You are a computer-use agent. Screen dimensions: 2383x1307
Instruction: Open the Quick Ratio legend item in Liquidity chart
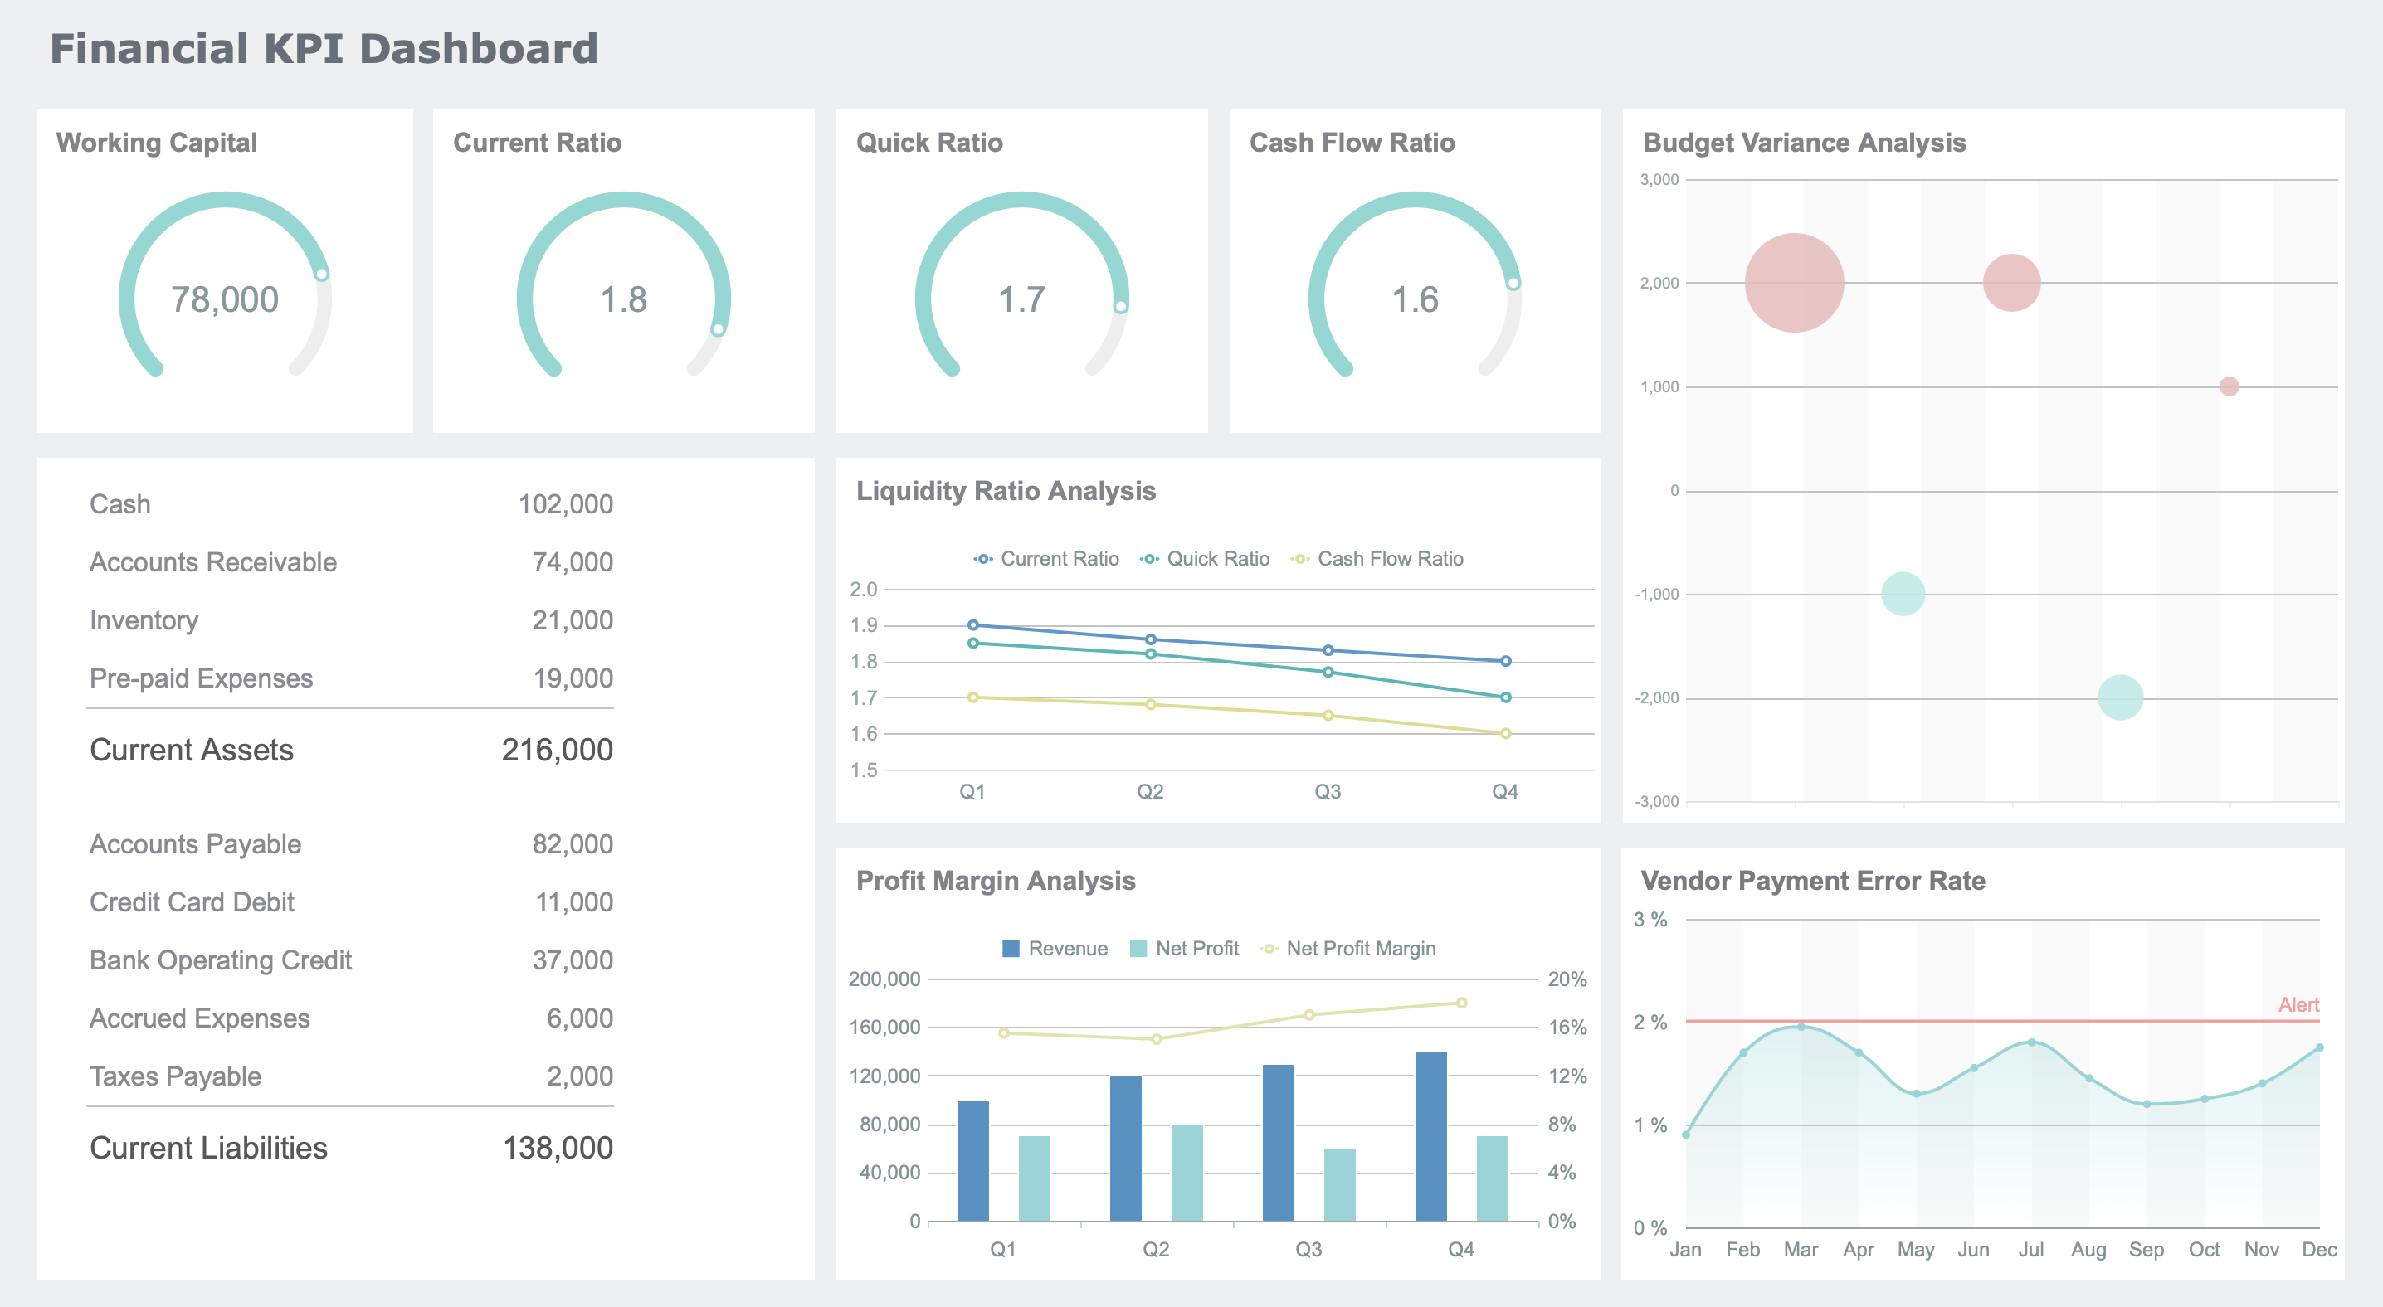[1205, 558]
